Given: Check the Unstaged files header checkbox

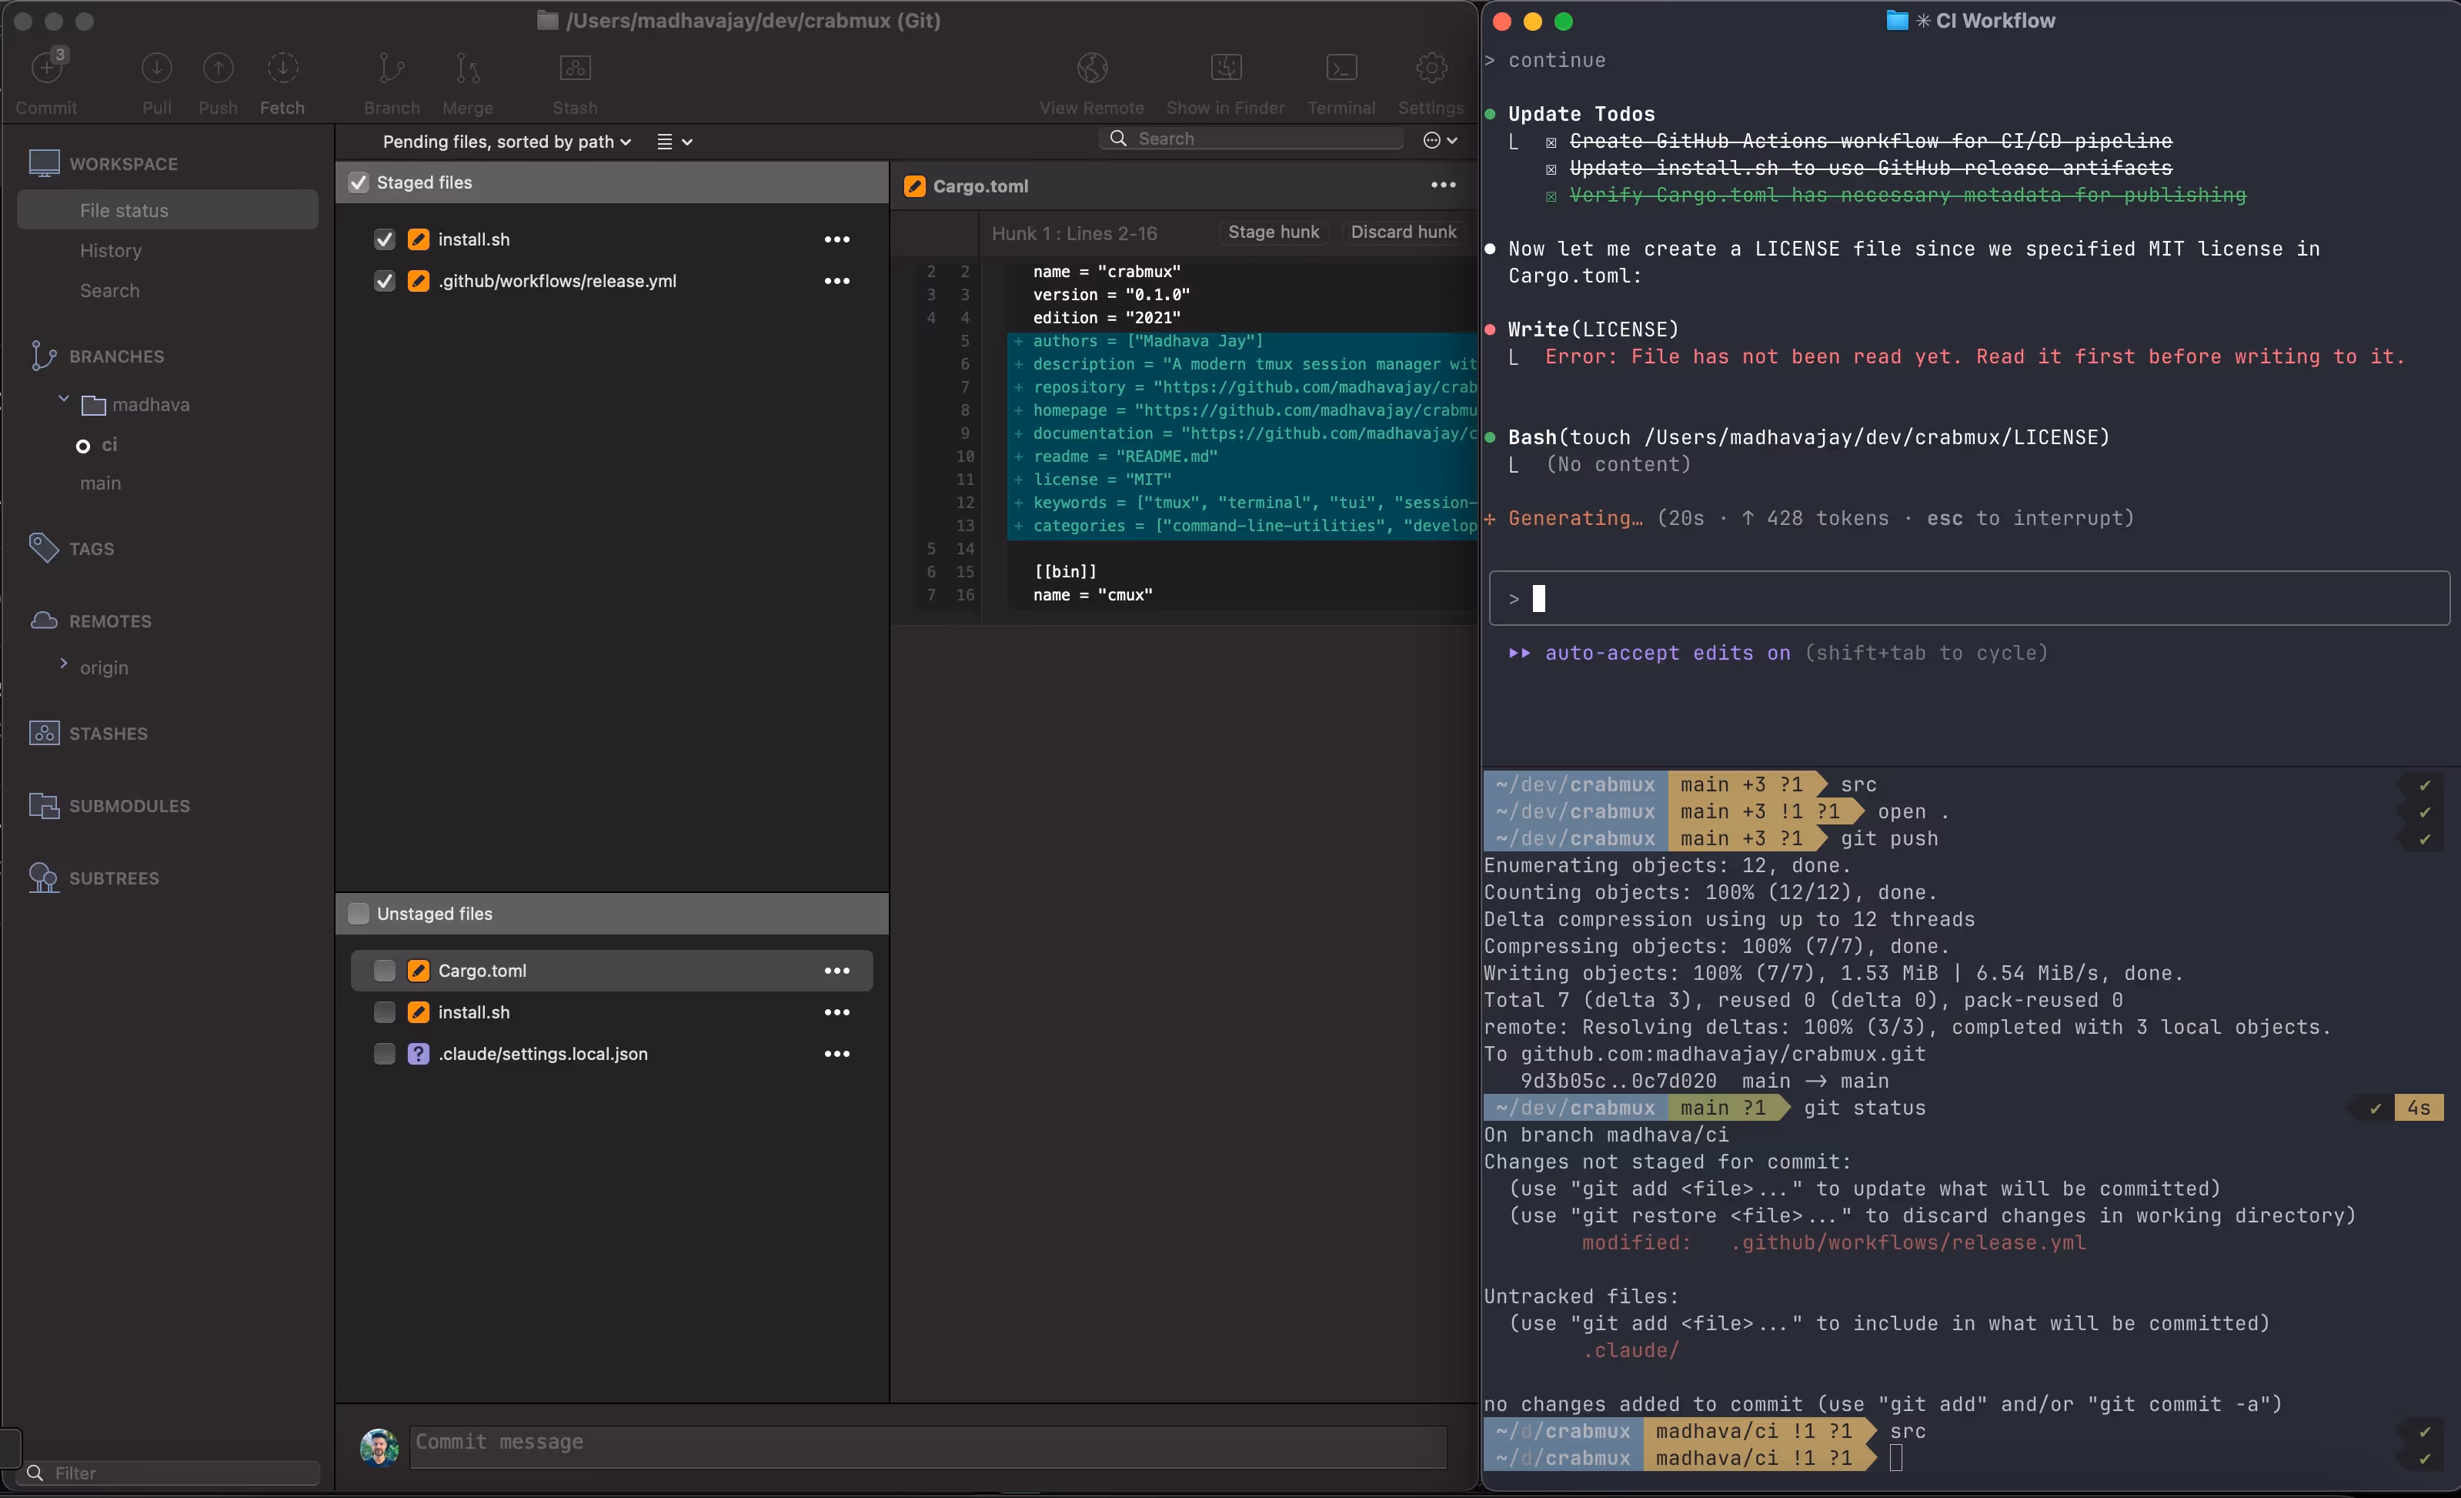Looking at the screenshot, I should (x=358, y=914).
